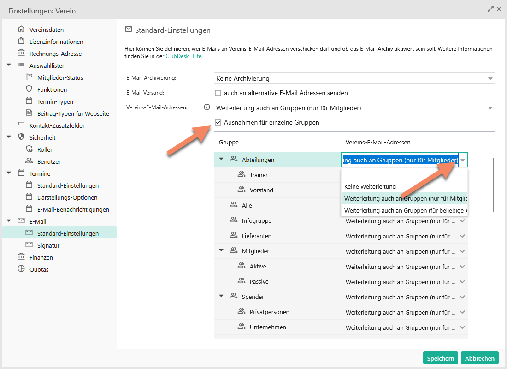
Task: Collapse the Spender group tree
Action: (222, 296)
